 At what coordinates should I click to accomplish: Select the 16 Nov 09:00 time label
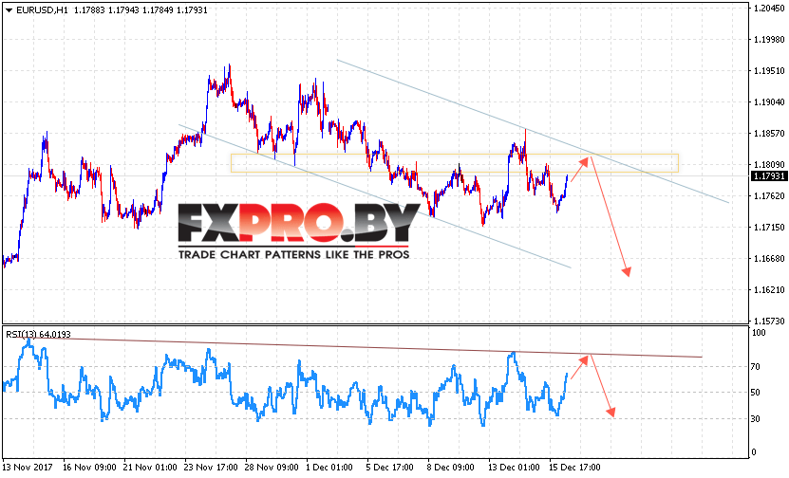[x=89, y=468]
